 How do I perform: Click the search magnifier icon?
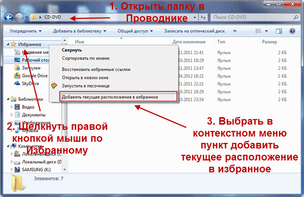coord(296,17)
